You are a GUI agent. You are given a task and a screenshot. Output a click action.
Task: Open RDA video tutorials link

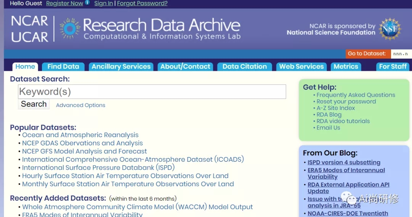coord(343,121)
